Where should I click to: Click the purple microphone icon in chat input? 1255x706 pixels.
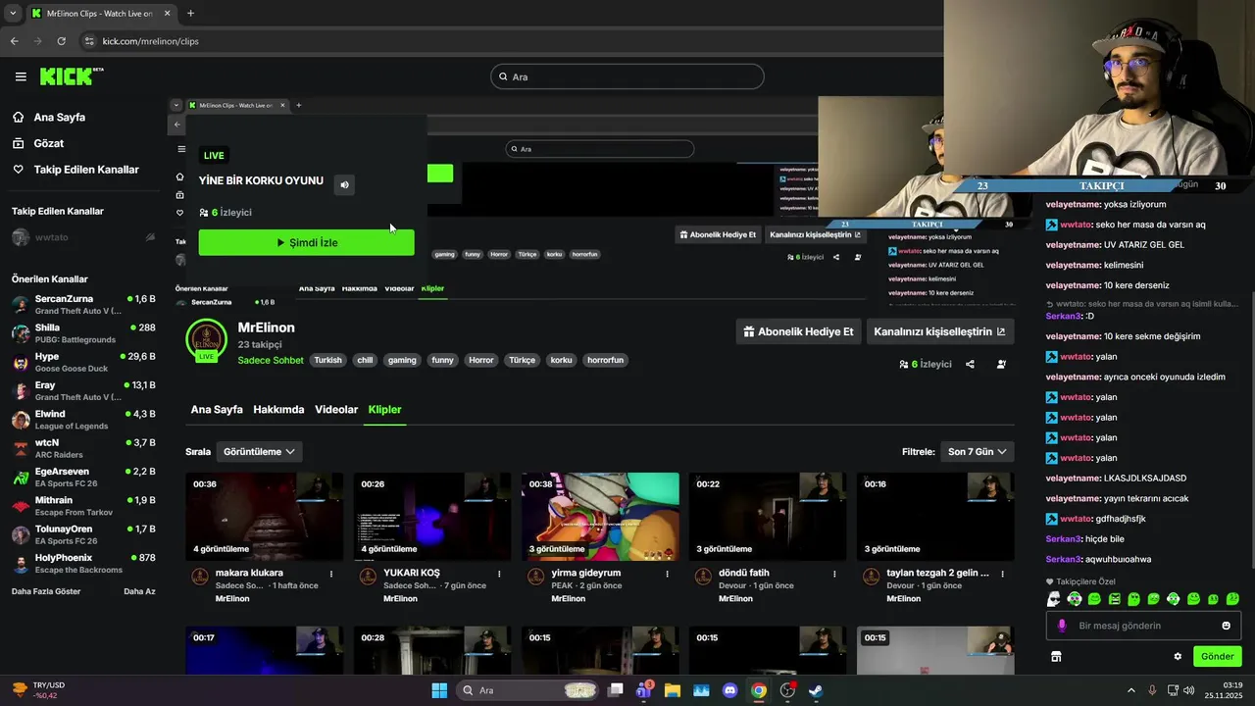1062,626
